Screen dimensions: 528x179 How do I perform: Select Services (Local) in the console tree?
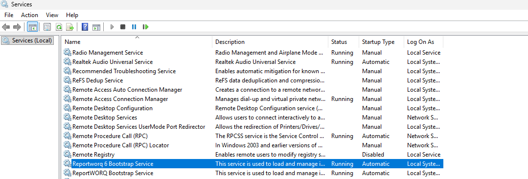click(27, 40)
